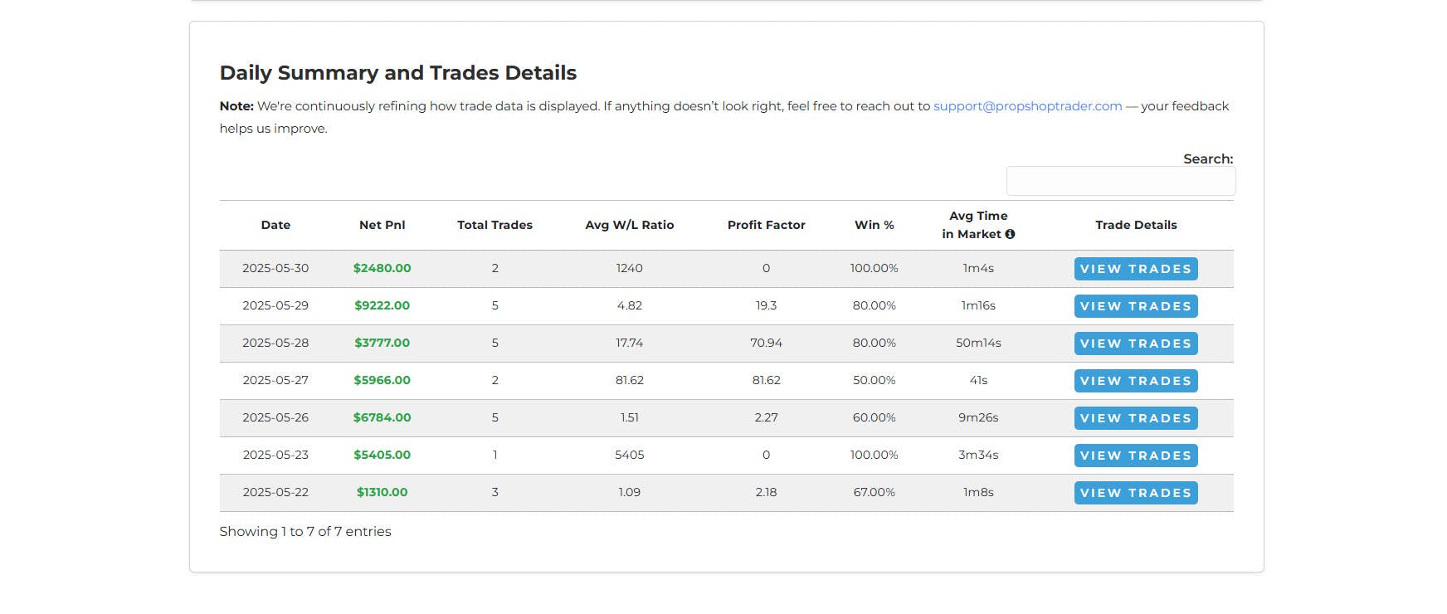The image size is (1447, 614).
Task: Sort by Avg W/L Ratio header
Action: 630,225
